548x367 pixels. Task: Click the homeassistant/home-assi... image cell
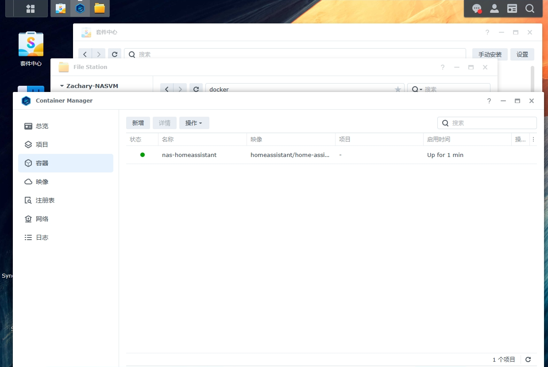click(290, 155)
